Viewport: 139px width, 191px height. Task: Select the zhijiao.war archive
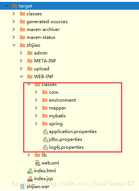(x=38, y=187)
